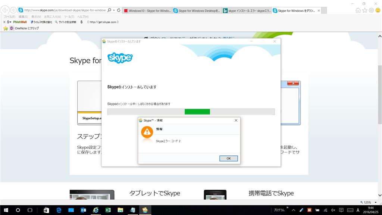Open Task View from taskbar
Screen dimensions: 382x215
[x=30, y=210]
